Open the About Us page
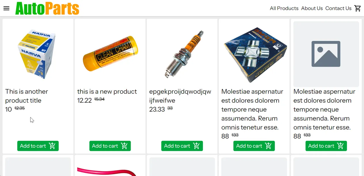Screen dimensions: 364x176 tap(312, 8)
